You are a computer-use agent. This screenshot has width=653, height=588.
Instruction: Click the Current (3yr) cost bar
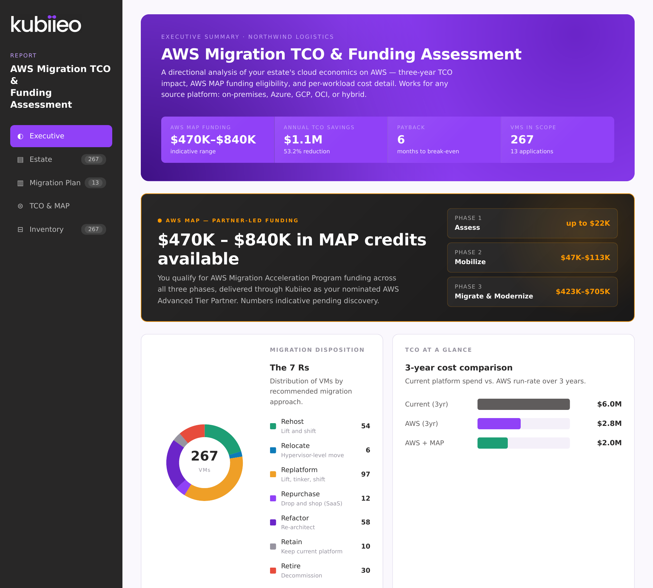(x=524, y=404)
